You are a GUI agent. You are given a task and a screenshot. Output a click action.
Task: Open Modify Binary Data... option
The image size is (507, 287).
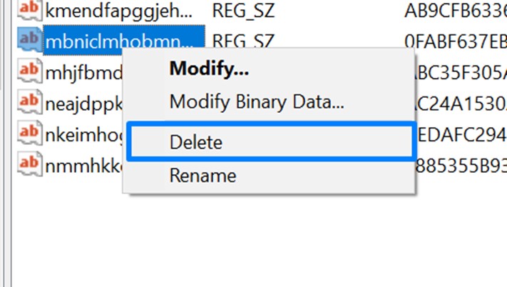pos(257,101)
